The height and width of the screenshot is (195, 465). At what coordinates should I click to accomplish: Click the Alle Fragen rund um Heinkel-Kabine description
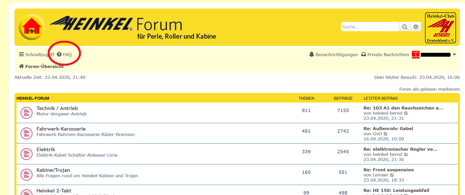point(87,176)
